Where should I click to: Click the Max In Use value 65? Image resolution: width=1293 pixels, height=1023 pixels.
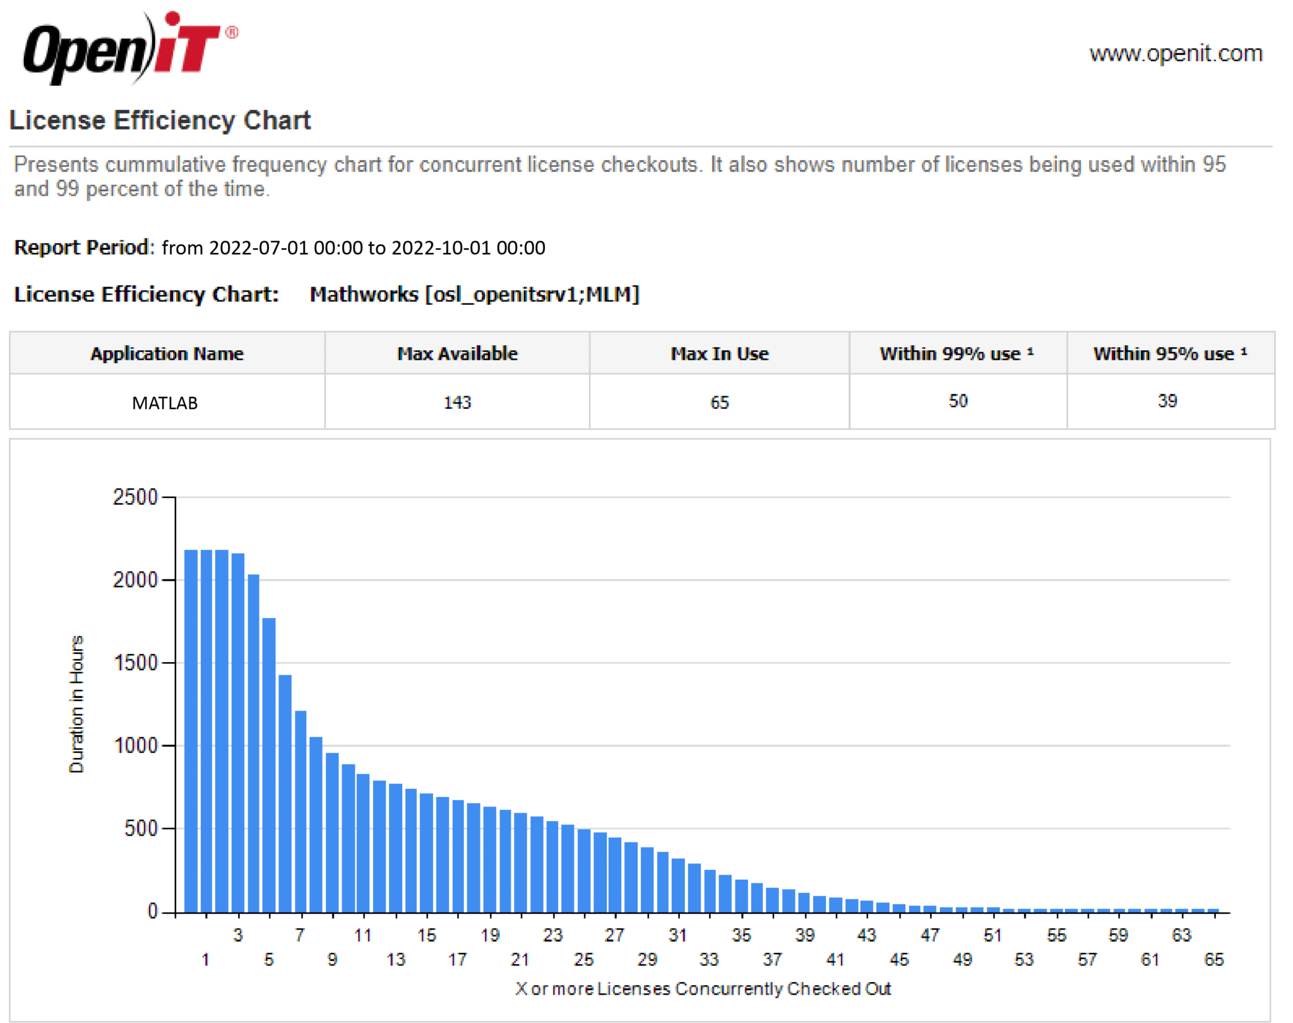(719, 403)
